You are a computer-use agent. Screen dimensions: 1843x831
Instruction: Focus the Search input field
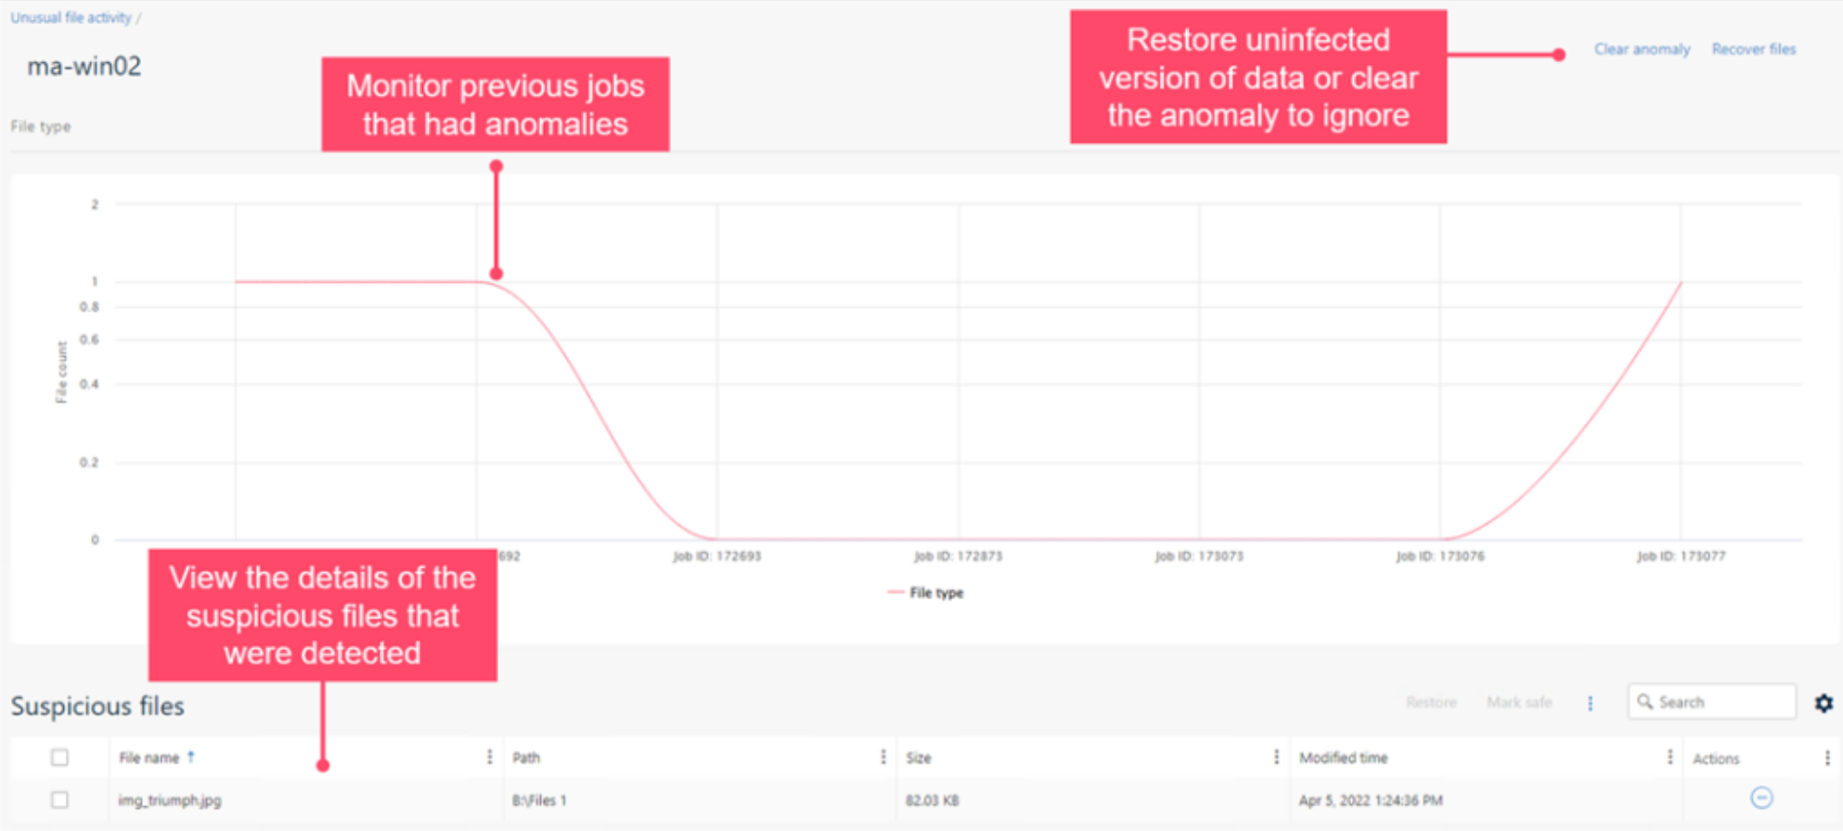click(x=1712, y=702)
